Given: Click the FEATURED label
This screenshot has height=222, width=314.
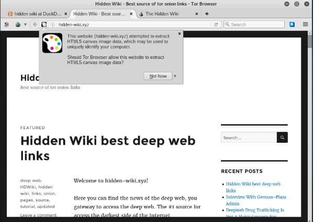Looking at the screenshot, I should tap(32, 128).
